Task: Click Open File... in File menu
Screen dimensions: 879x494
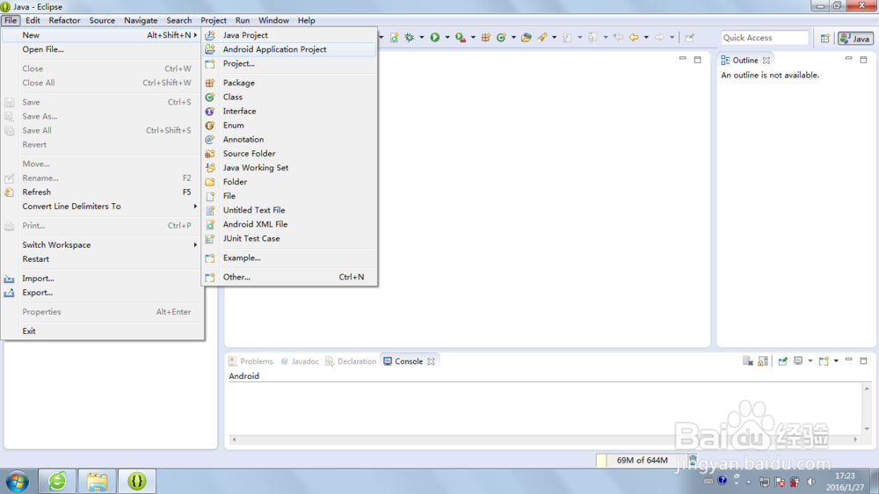Action: click(x=103, y=49)
